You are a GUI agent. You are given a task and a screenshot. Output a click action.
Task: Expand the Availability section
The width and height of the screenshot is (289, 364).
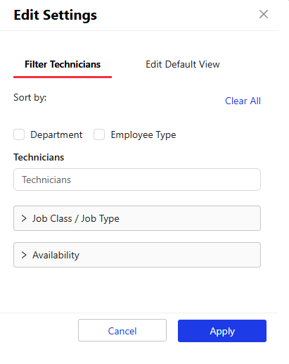point(137,255)
